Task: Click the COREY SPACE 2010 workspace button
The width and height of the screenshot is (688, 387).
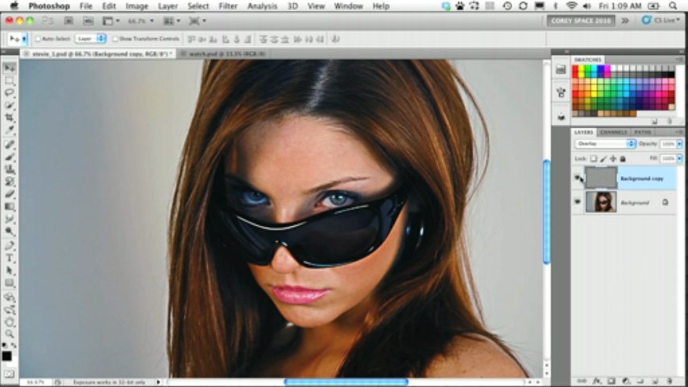Action: click(581, 21)
